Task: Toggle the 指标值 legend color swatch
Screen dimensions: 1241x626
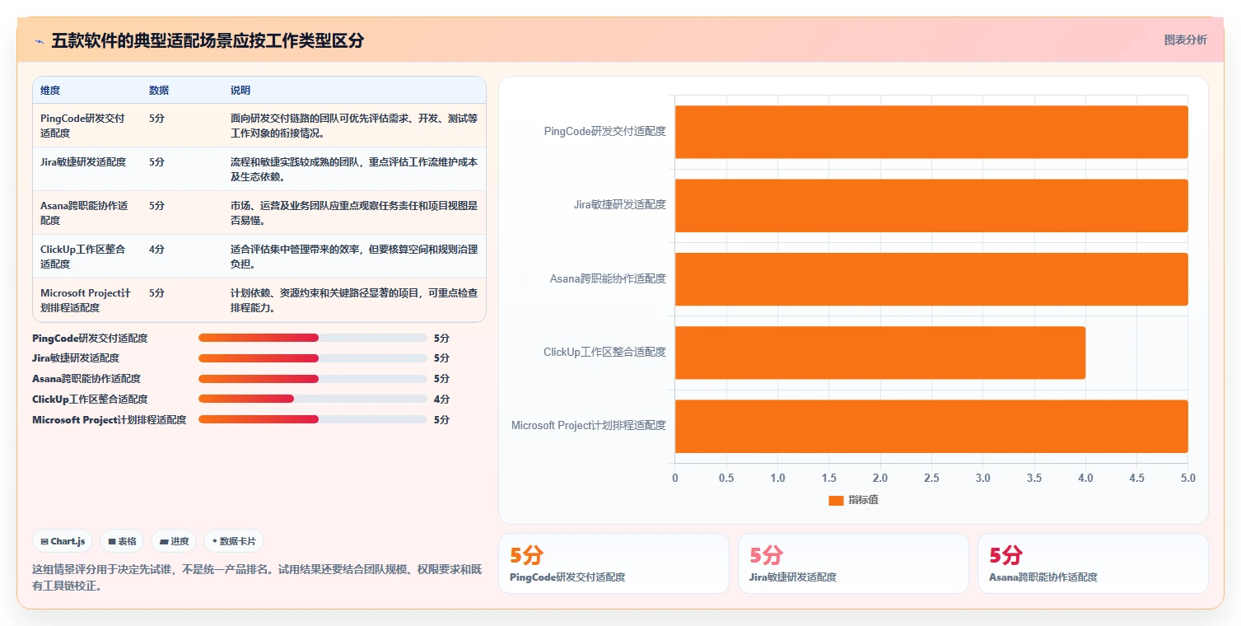Action: (x=836, y=500)
